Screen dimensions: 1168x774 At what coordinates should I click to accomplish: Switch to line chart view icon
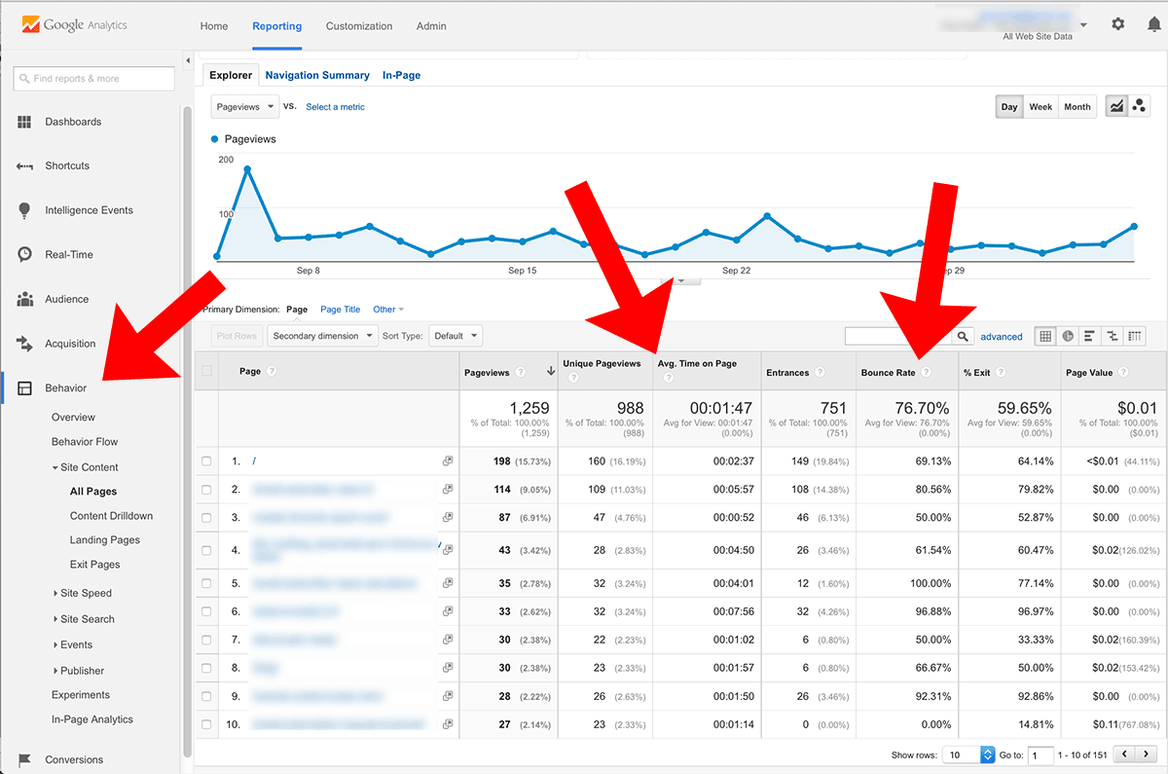tap(1116, 106)
